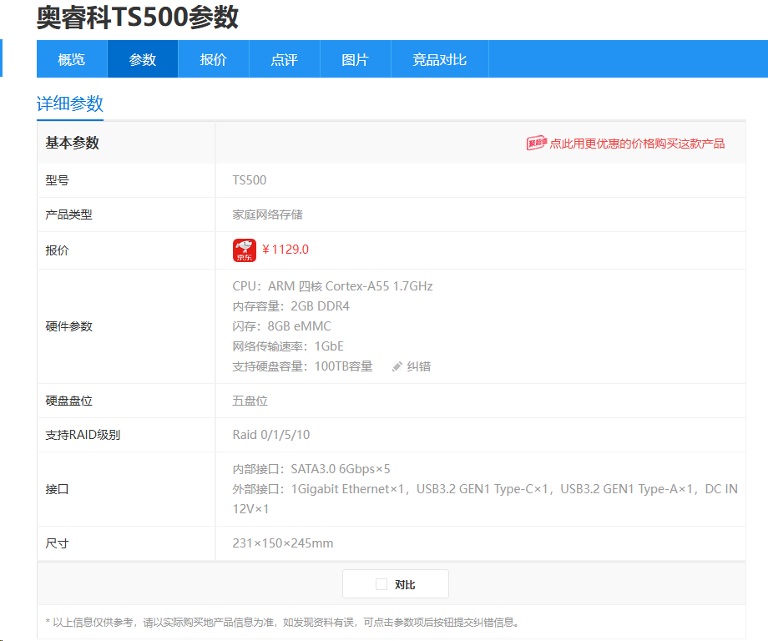Image resolution: width=768 pixels, height=641 pixels.
Task: Click the 支持硬盘容量: 100TB容量 line
Action: (302, 366)
